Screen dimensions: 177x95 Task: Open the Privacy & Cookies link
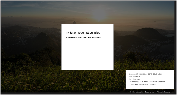click(x=163, y=92)
